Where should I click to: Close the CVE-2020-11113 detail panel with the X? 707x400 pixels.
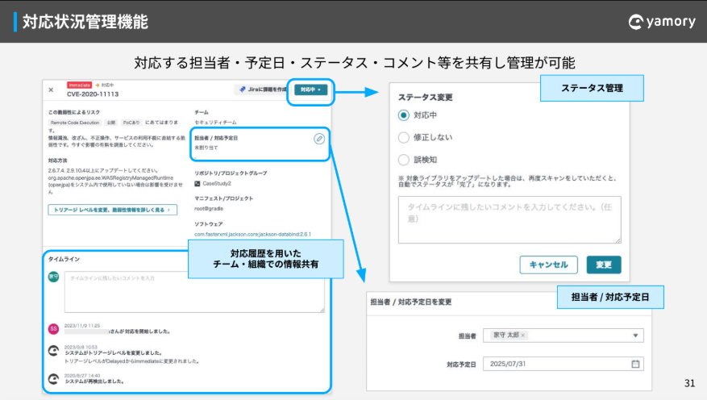pos(51,90)
